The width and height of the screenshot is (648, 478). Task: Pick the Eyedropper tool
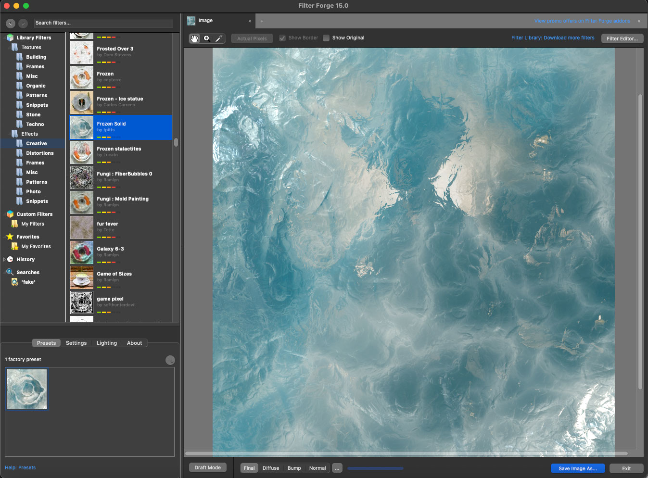[219, 38]
